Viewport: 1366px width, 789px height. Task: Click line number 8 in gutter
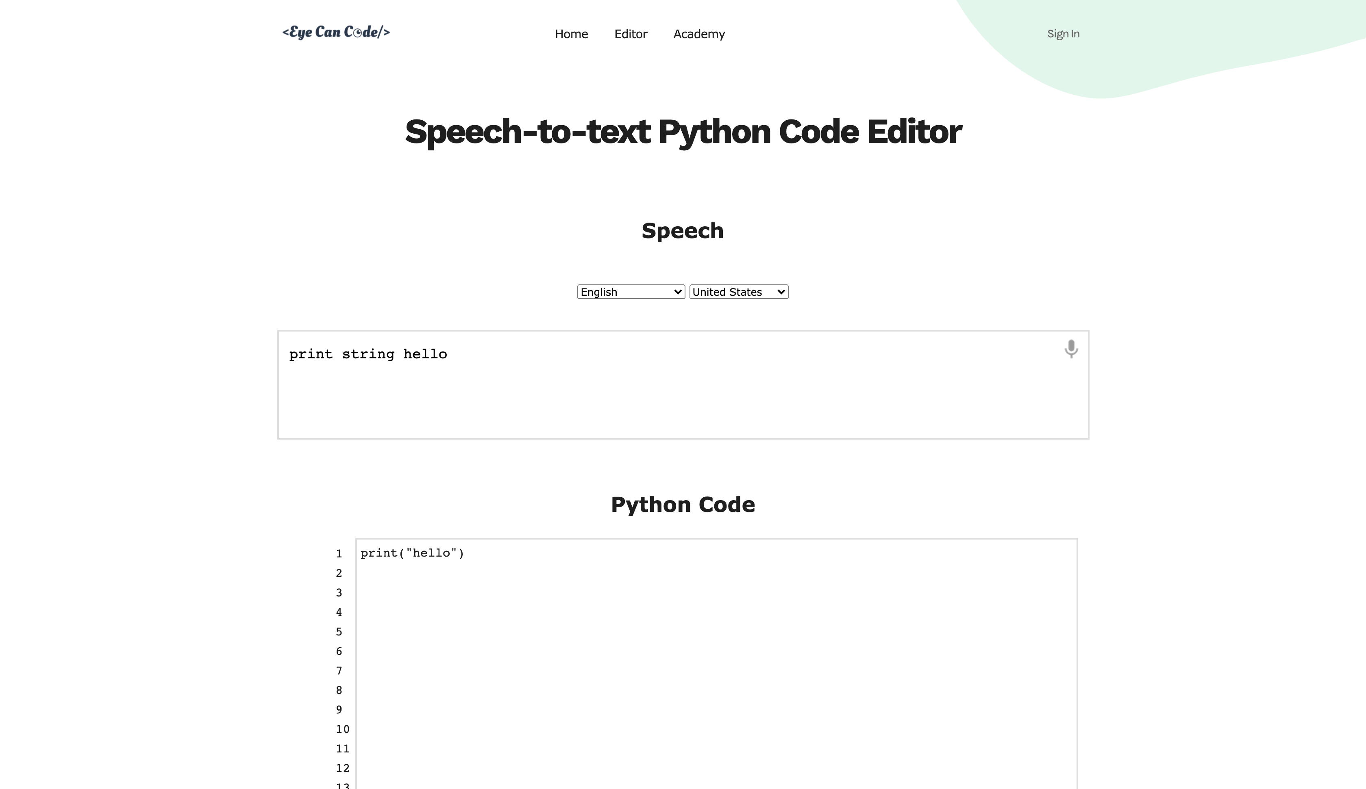339,690
